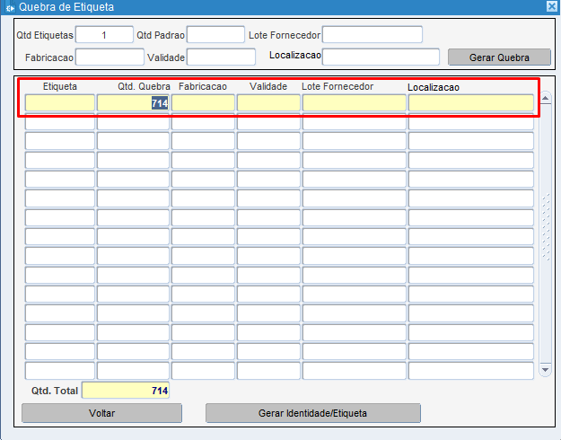This screenshot has height=440, width=561.
Task: Click the first row Etiqueta cell
Action: pos(59,103)
